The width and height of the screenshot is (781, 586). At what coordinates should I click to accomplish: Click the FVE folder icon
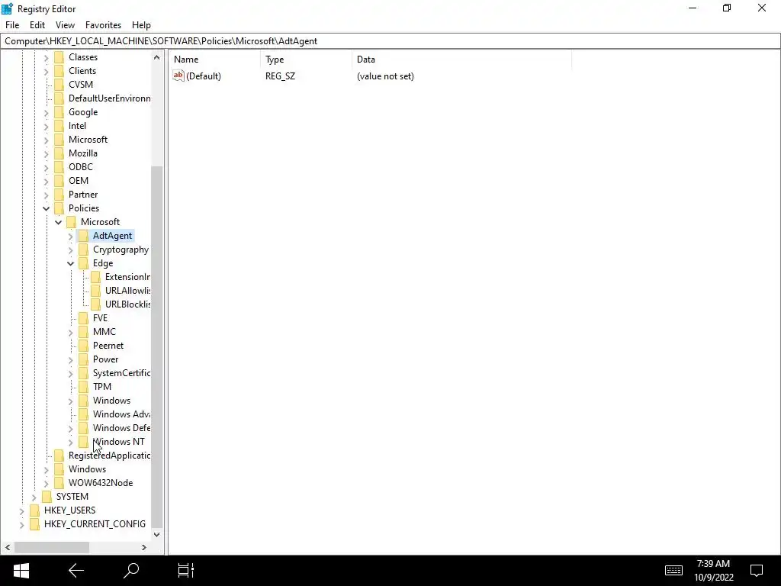83,318
